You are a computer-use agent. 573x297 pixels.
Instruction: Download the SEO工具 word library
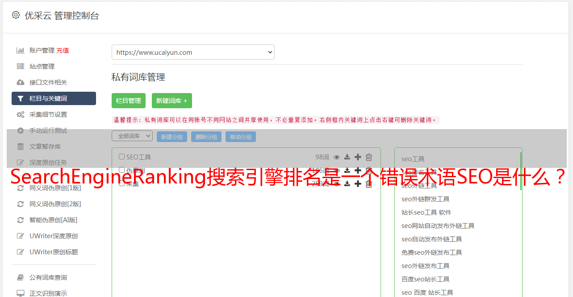click(x=347, y=157)
